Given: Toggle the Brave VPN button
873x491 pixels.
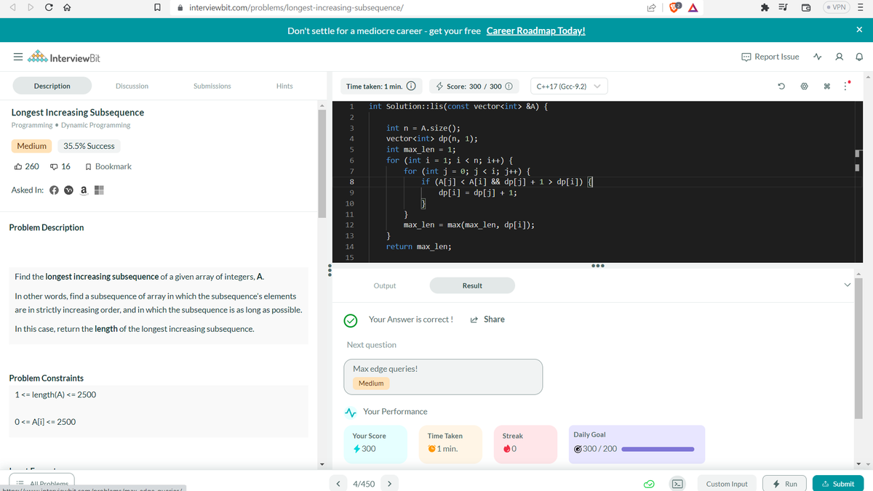Looking at the screenshot, I should pyautogui.click(x=836, y=7).
